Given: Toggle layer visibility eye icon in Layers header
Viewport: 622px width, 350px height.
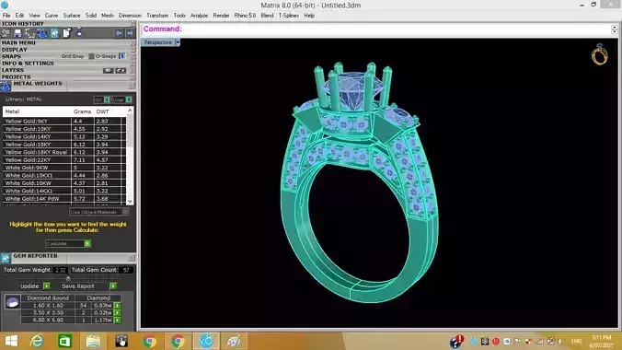Looking at the screenshot, I should tap(121, 70).
